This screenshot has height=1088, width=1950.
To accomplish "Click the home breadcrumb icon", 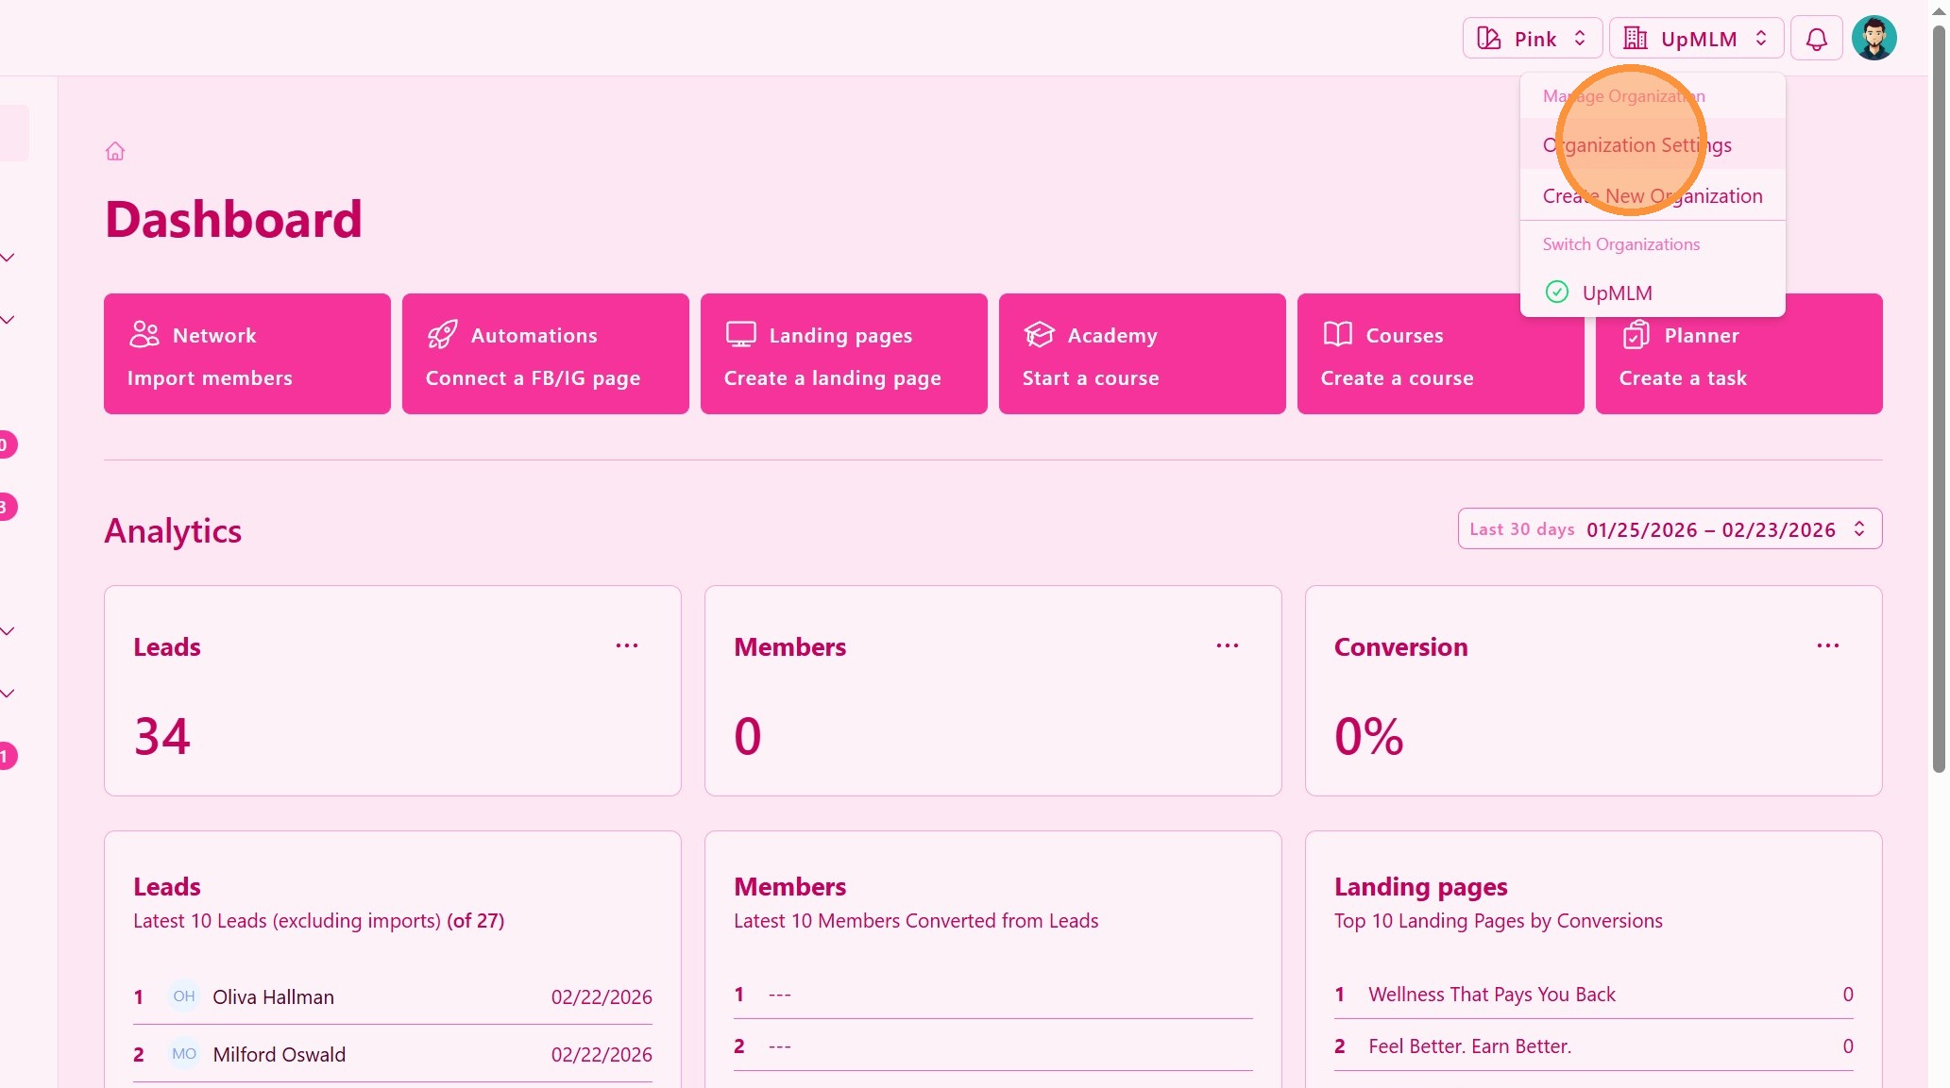I will coord(115,151).
